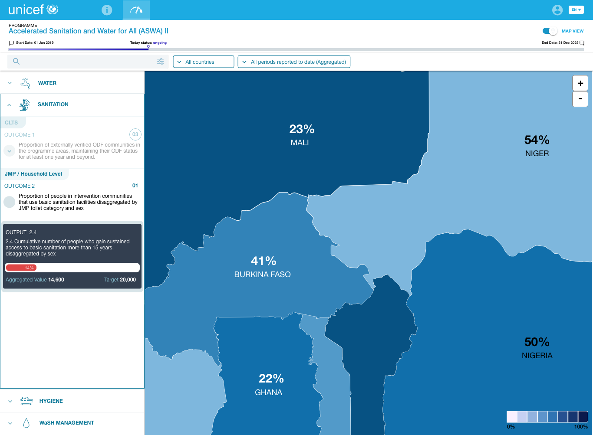Click the programme title ASWA II
Viewport: 593px width, 435px height.
coord(89,31)
